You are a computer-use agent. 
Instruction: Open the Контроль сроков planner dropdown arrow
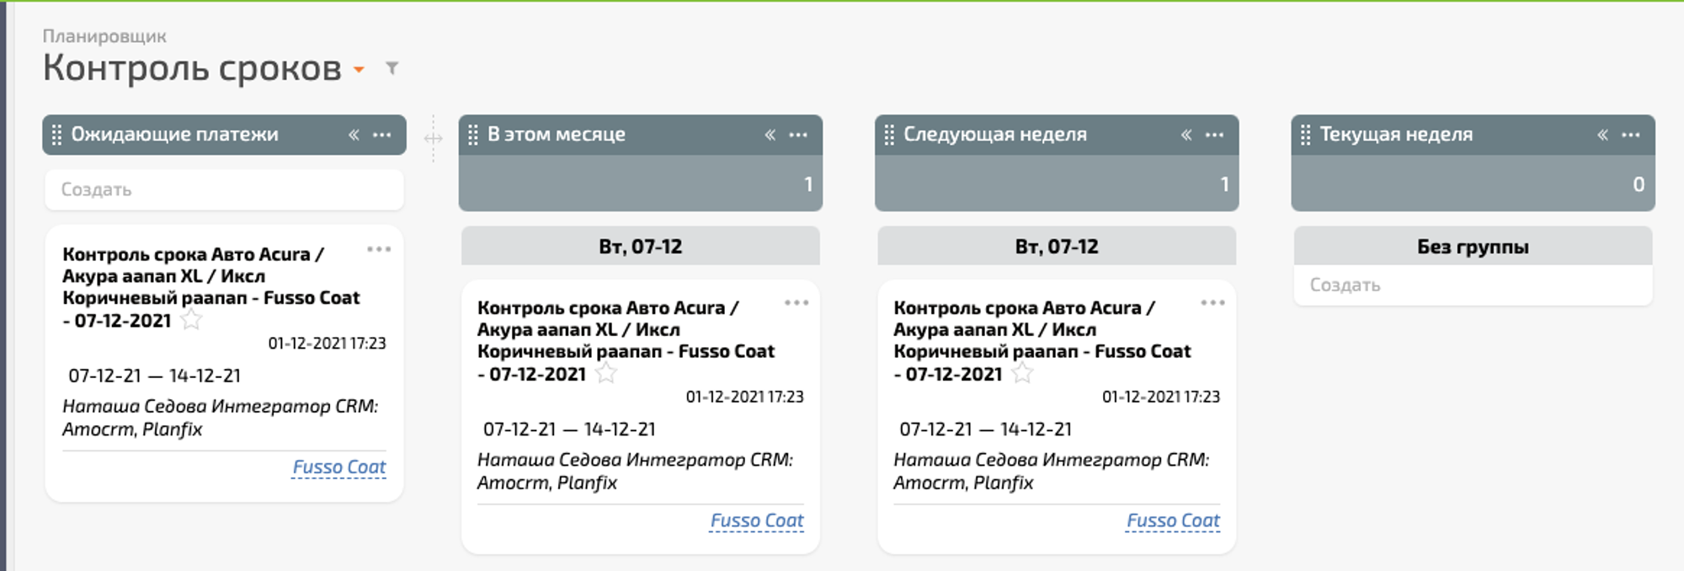click(359, 70)
